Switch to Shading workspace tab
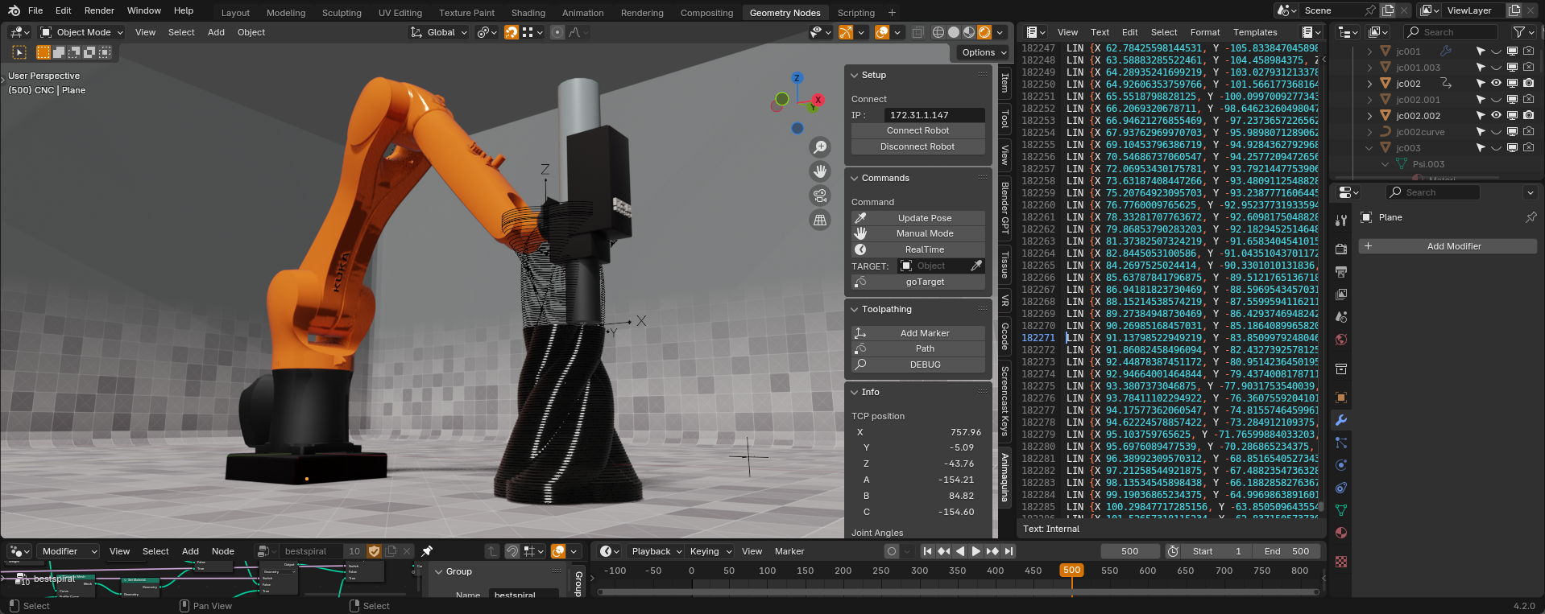 (x=528, y=13)
